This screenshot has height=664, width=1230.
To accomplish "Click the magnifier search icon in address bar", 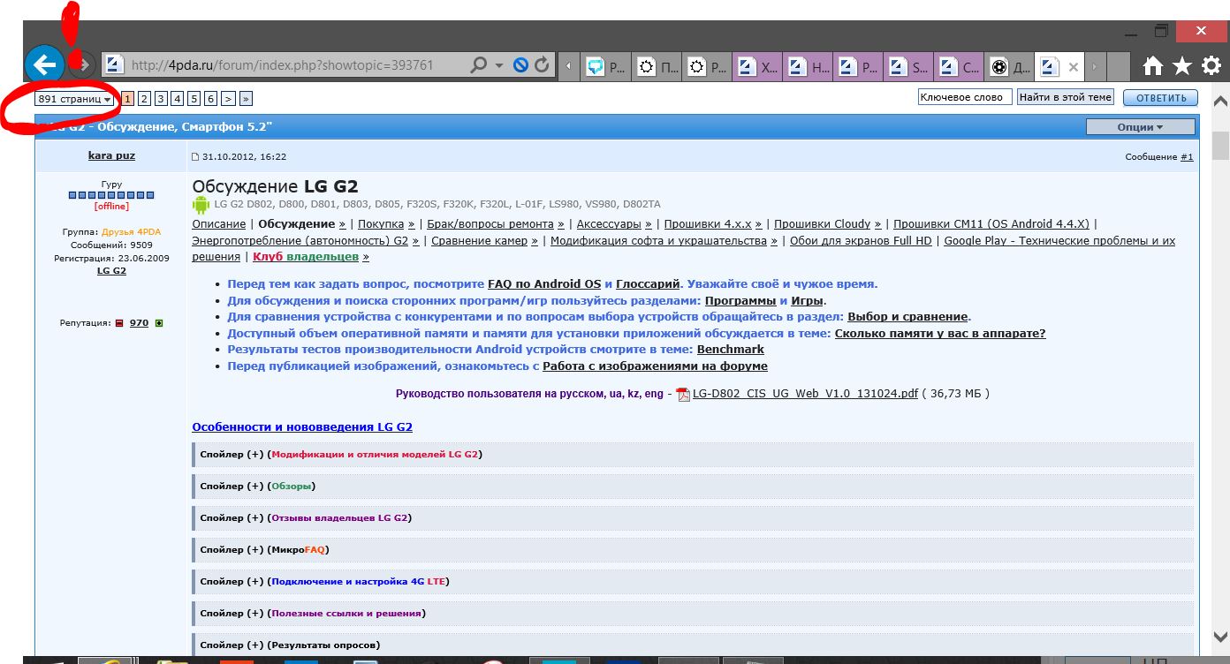I will point(478,65).
